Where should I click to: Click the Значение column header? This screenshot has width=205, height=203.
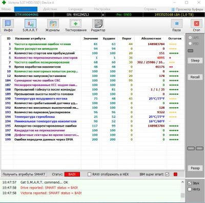pos(91,38)
